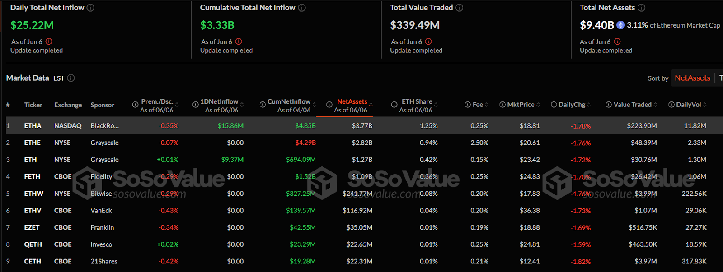The width and height of the screenshot is (723, 272).
Task: Sort by Value Traded using its sort arrows
Action: [x=656, y=105]
